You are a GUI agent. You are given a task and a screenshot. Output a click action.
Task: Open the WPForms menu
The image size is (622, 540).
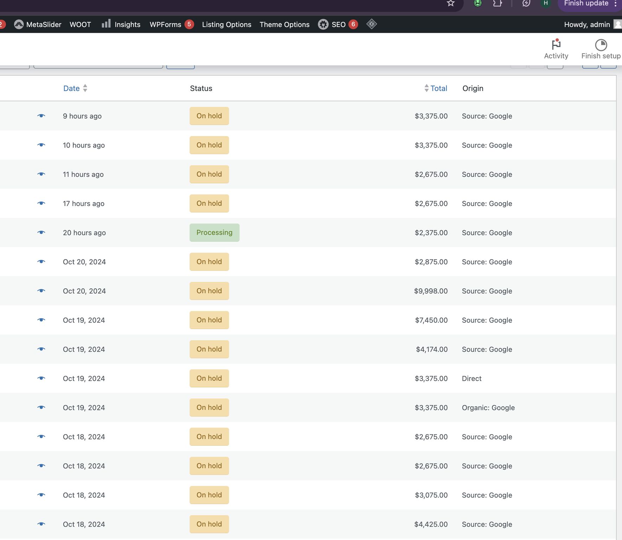click(x=165, y=24)
